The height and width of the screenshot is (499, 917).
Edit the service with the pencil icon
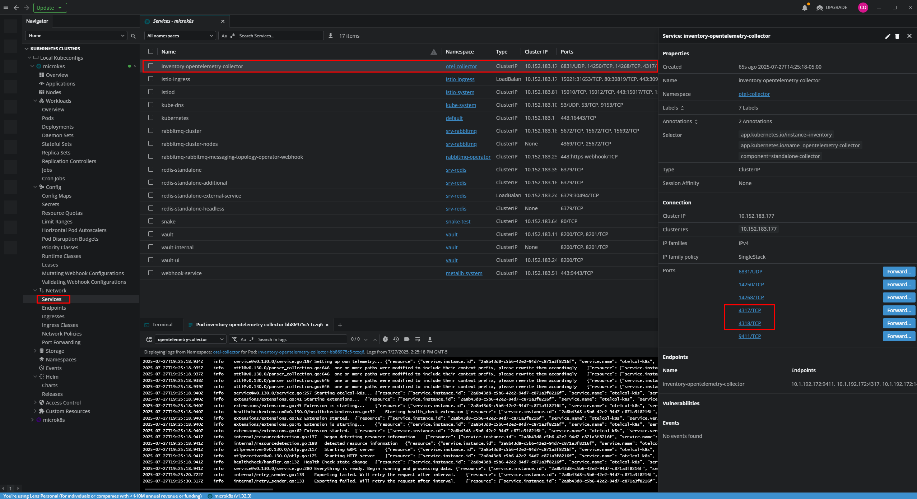(888, 36)
